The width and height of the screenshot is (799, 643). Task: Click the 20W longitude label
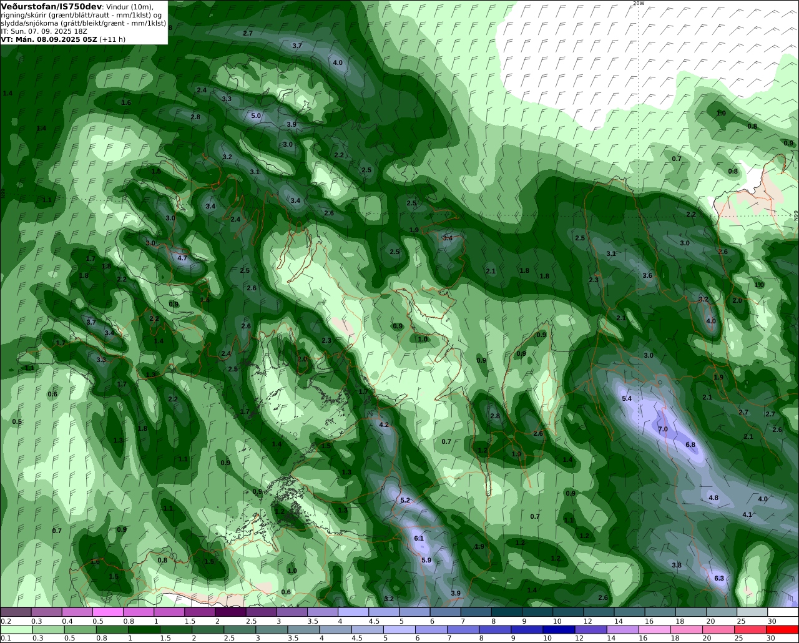638,3
